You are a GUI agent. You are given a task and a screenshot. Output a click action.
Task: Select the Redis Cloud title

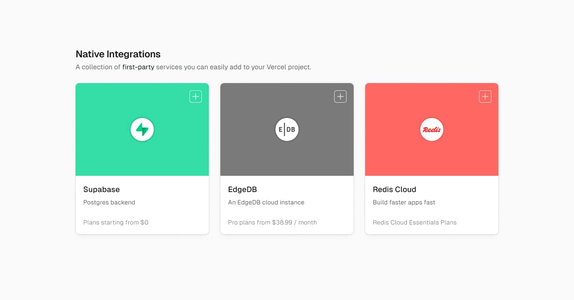[395, 189]
